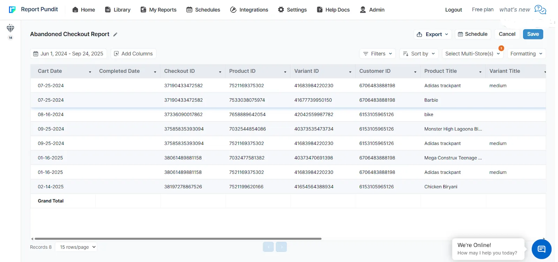This screenshot has height=262, width=558.
Task: Expand the Formatting dropdown
Action: 527,54
